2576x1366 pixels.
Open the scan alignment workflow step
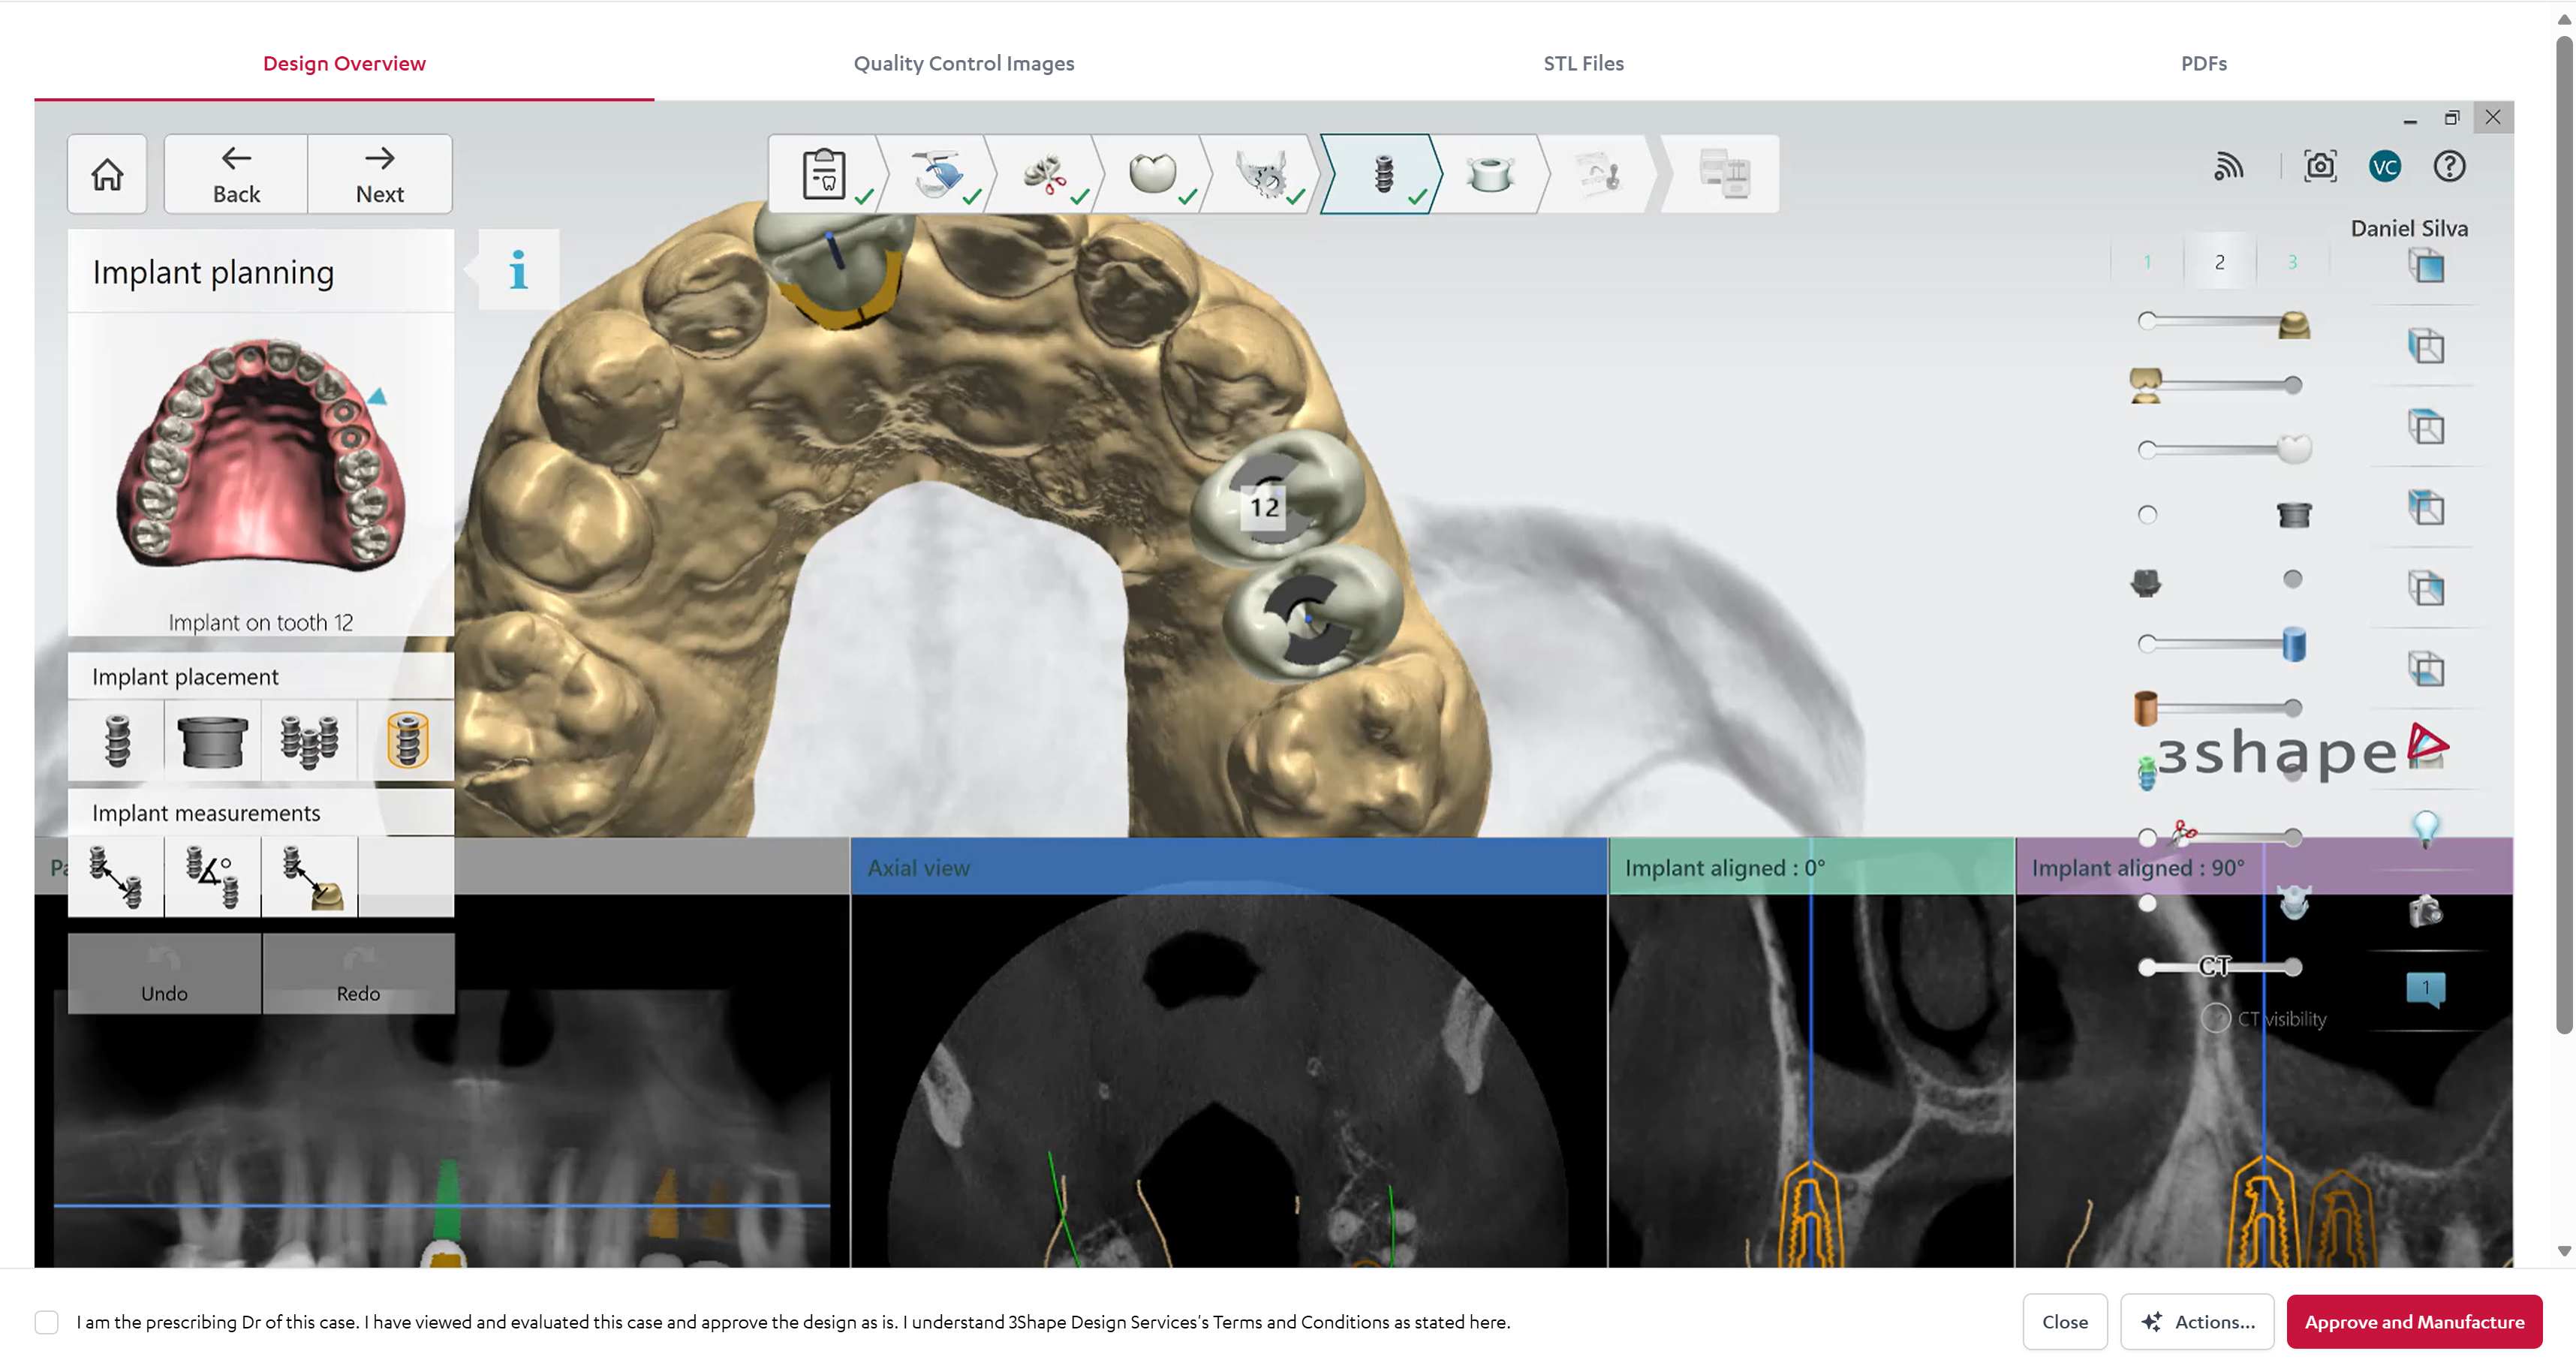pos(937,174)
